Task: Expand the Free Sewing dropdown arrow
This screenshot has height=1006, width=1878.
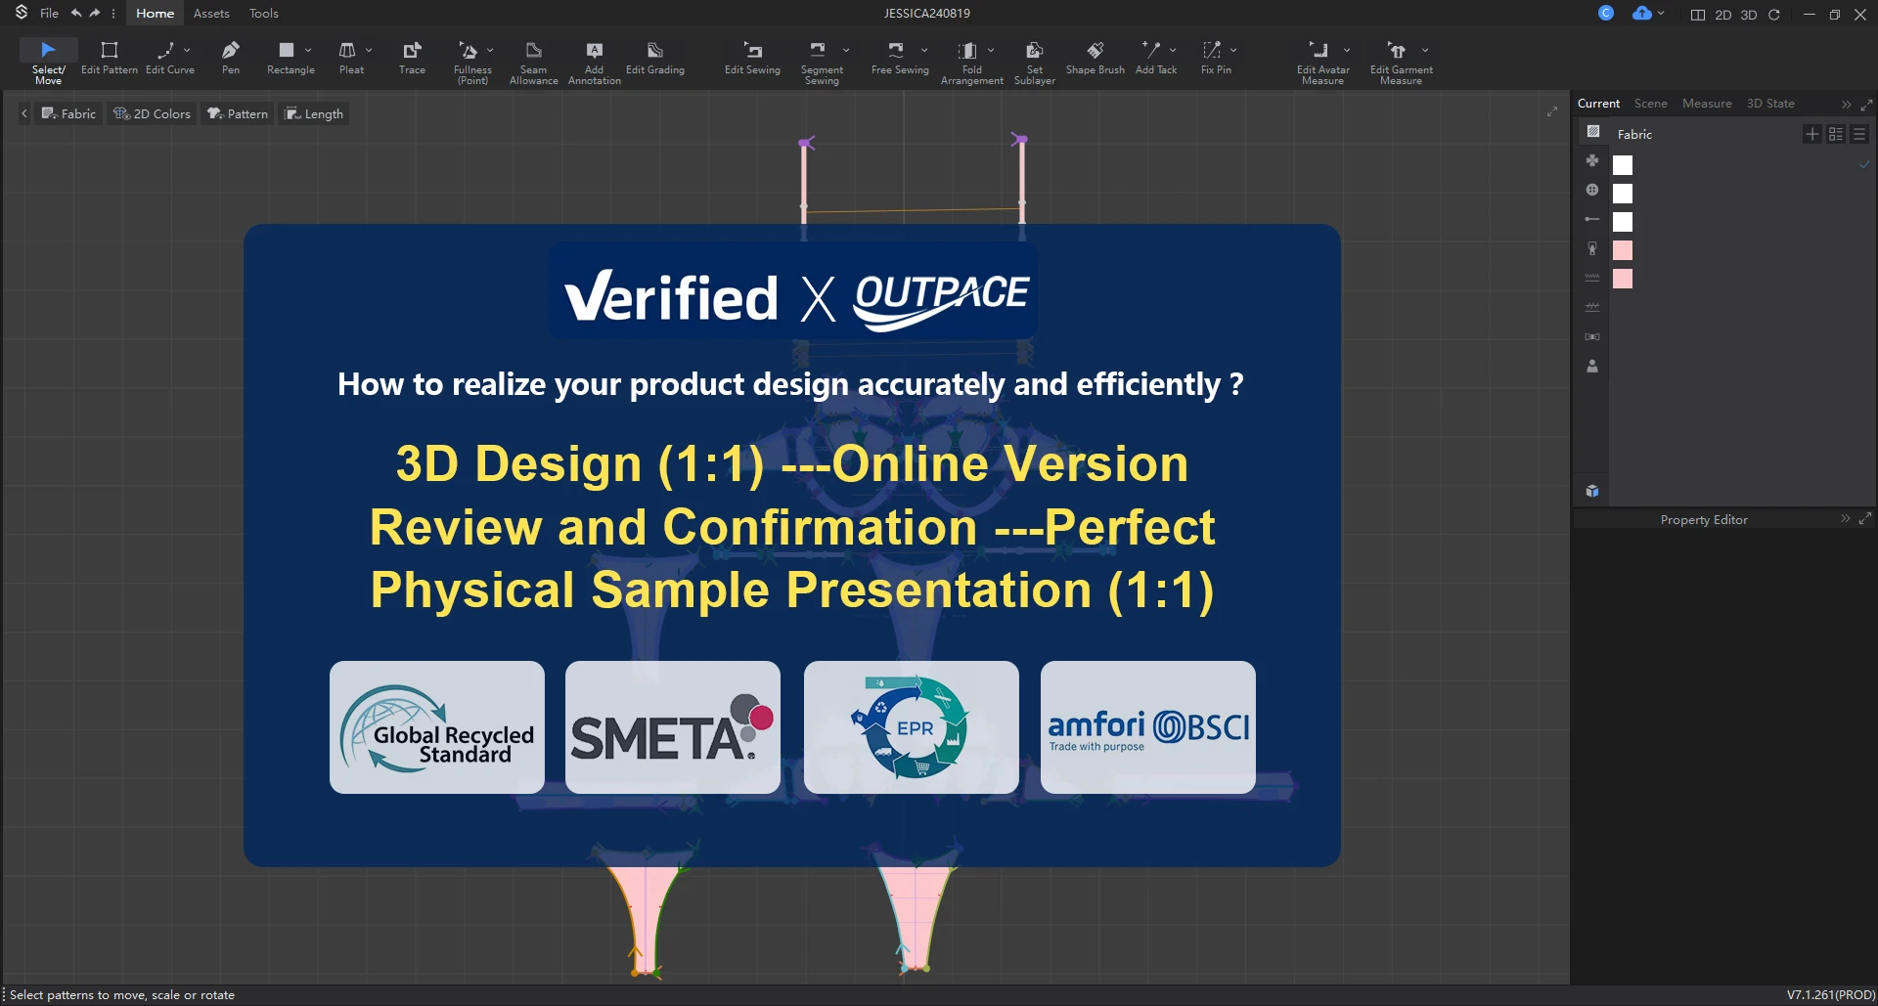Action: click(x=924, y=50)
